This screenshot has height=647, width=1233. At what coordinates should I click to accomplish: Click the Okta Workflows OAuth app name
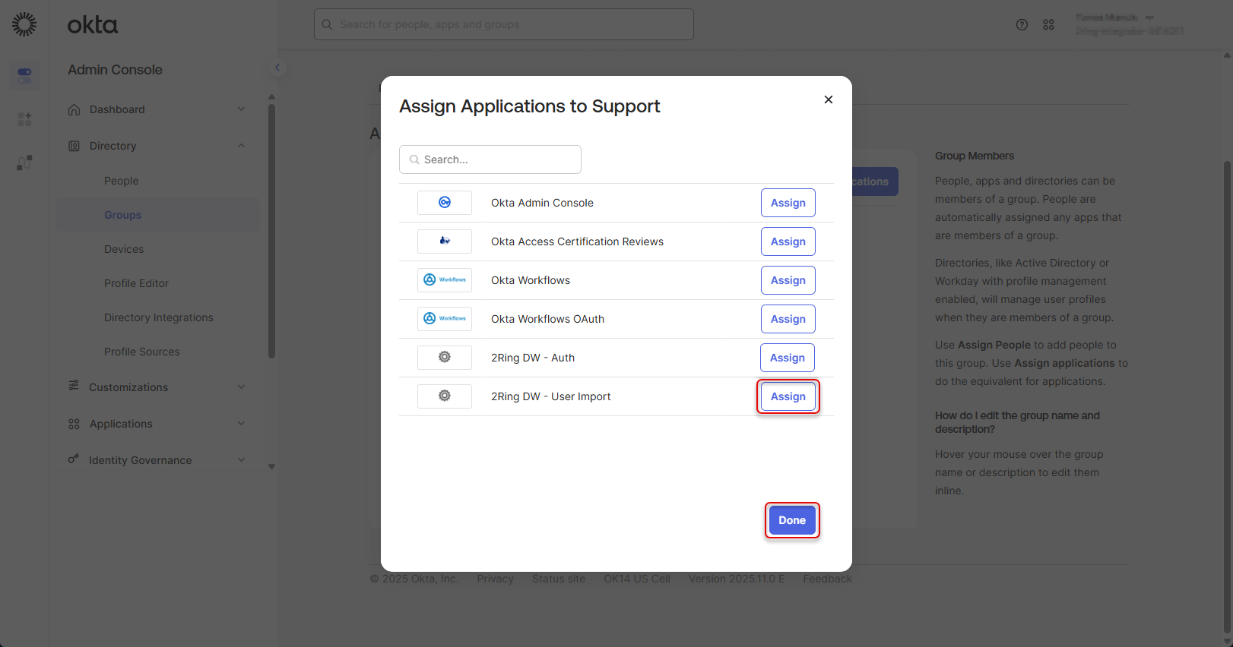548,319
